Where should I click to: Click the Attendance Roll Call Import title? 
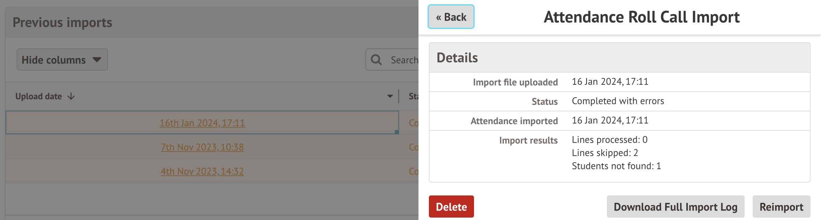point(642,17)
